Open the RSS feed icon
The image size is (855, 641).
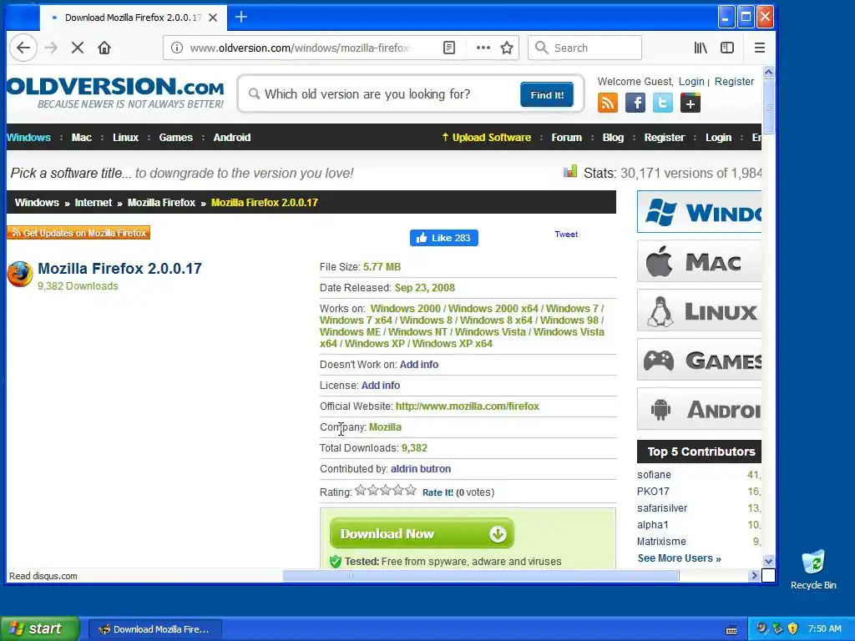[608, 103]
